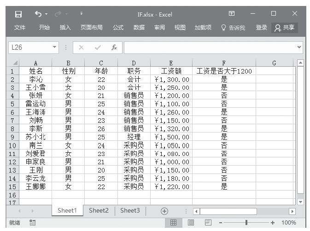Image resolution: width=310 pixels, height=231 pixels.
Task: Open the Ribbon Display Options icon
Action: tap(232, 14)
